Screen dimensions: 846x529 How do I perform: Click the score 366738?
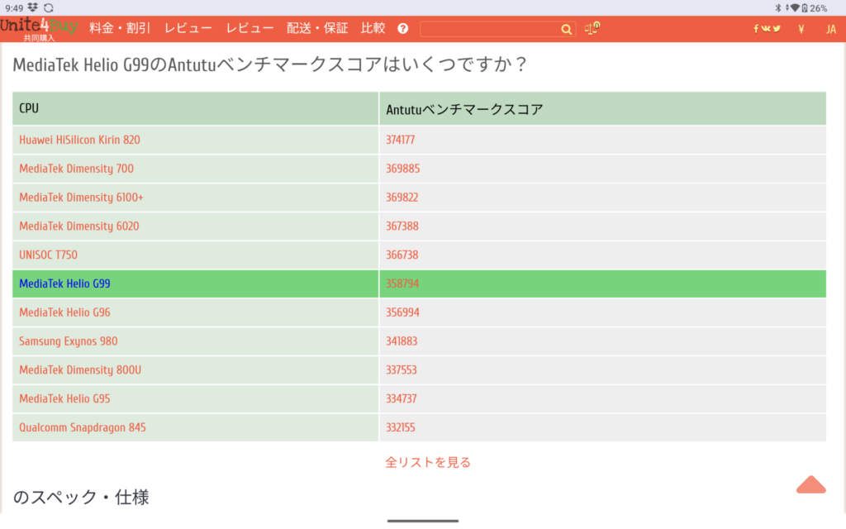(402, 255)
